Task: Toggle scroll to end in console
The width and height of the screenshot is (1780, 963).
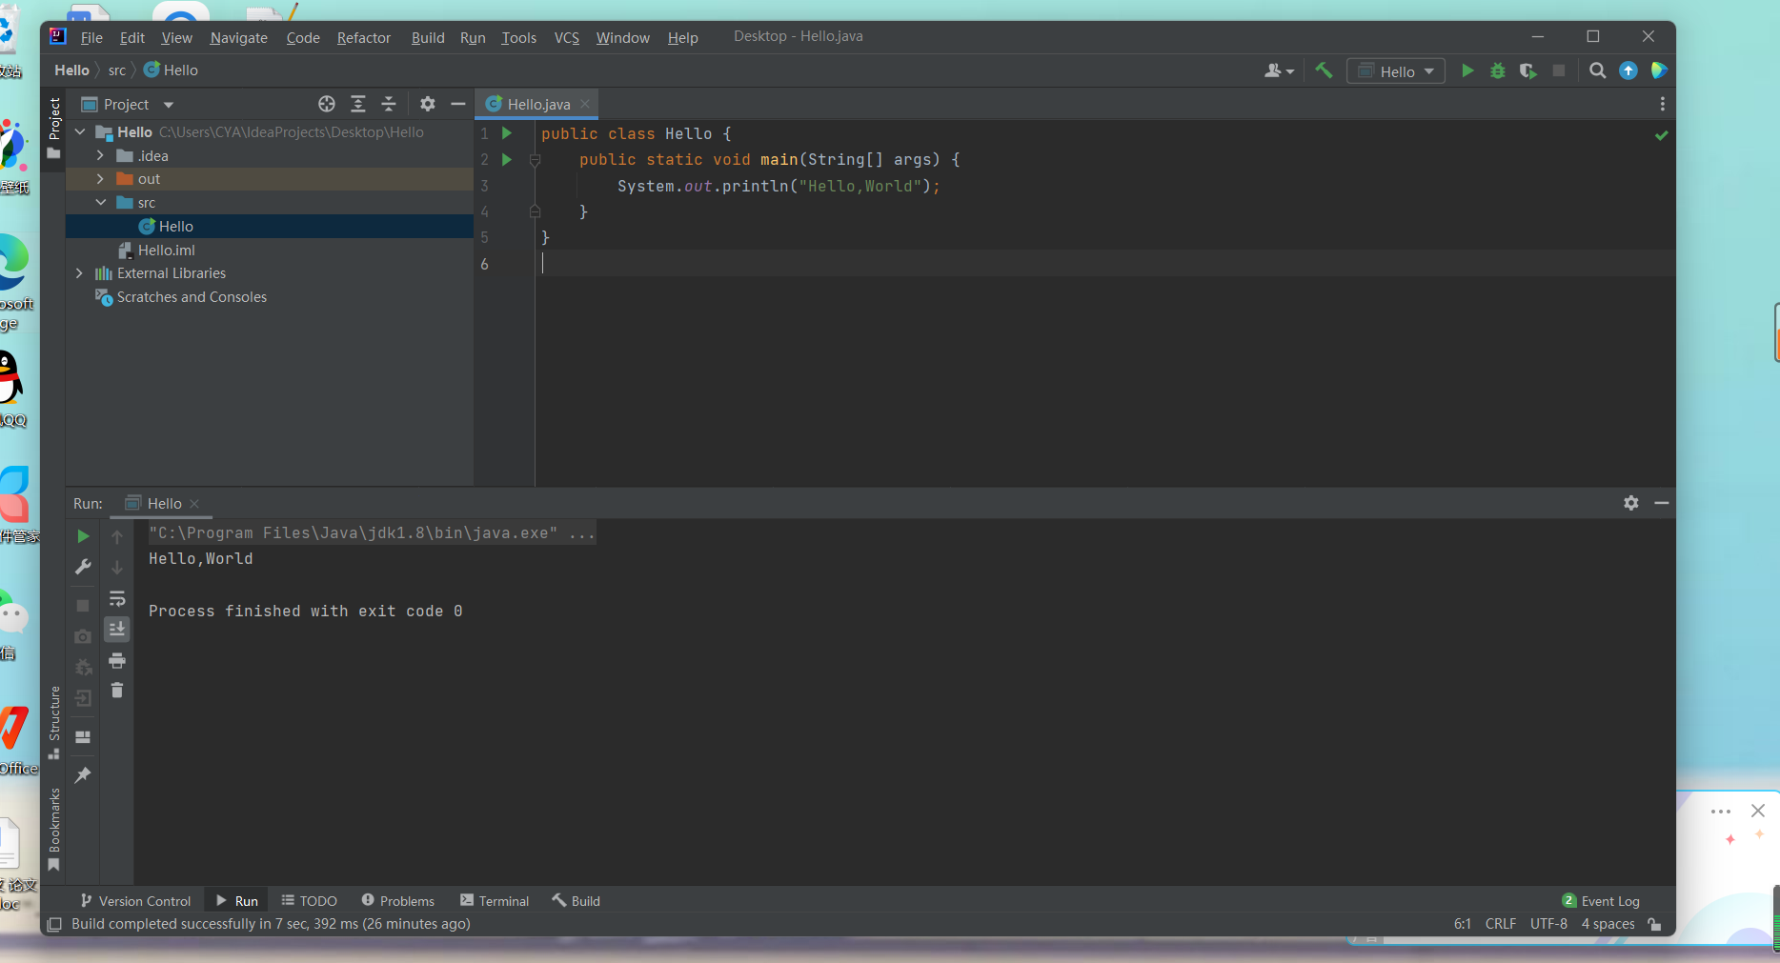Action: click(117, 629)
